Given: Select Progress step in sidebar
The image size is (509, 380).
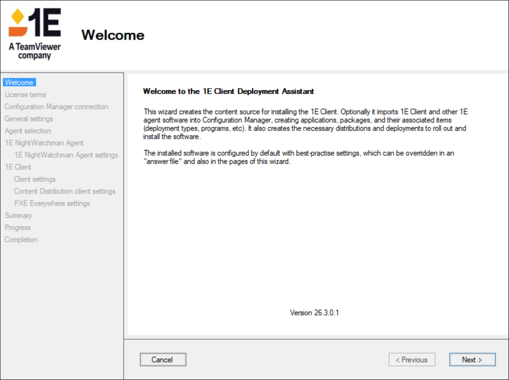Looking at the screenshot, I should pos(18,228).
